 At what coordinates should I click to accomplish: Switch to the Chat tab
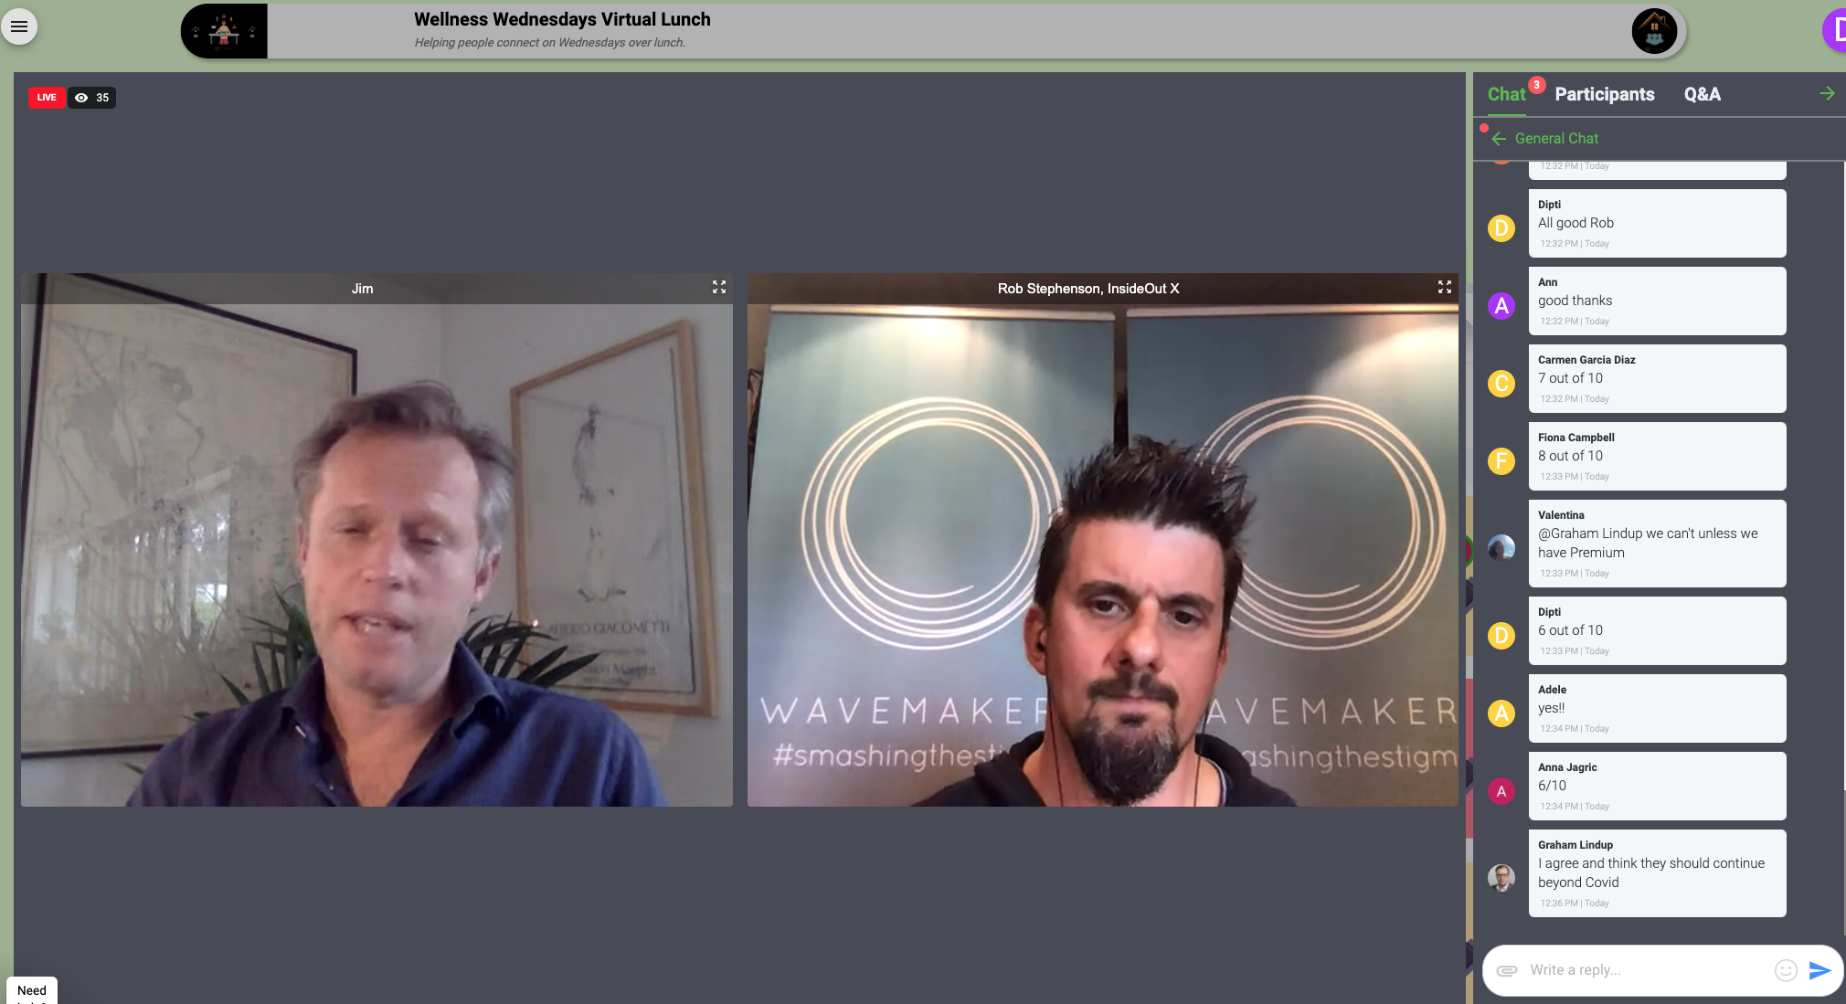(x=1506, y=94)
